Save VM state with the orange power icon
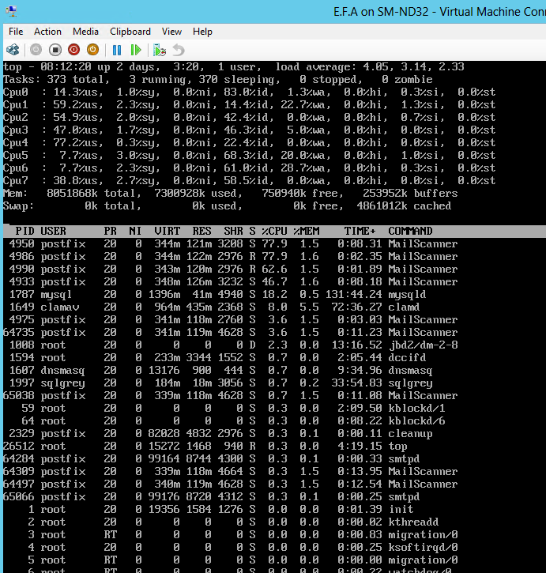546x573 pixels. click(x=92, y=50)
